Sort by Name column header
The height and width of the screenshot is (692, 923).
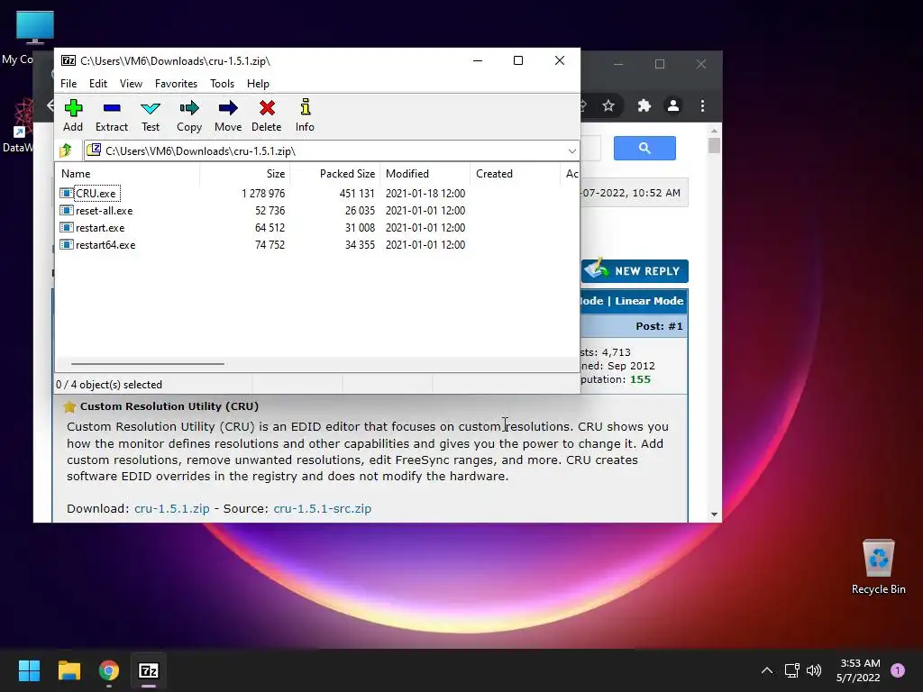pyautogui.click(x=127, y=174)
